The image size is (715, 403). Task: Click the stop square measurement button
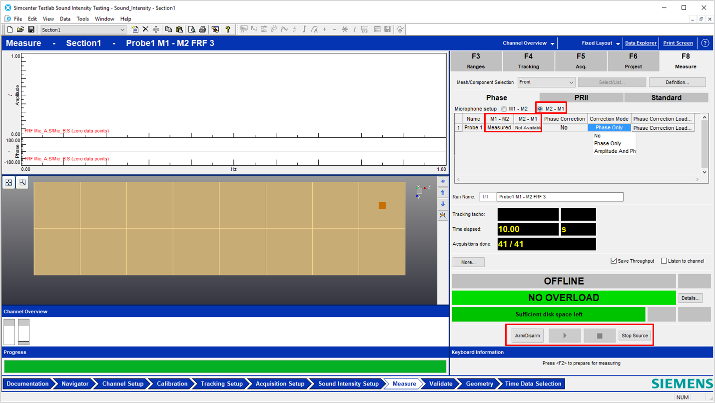click(x=600, y=336)
